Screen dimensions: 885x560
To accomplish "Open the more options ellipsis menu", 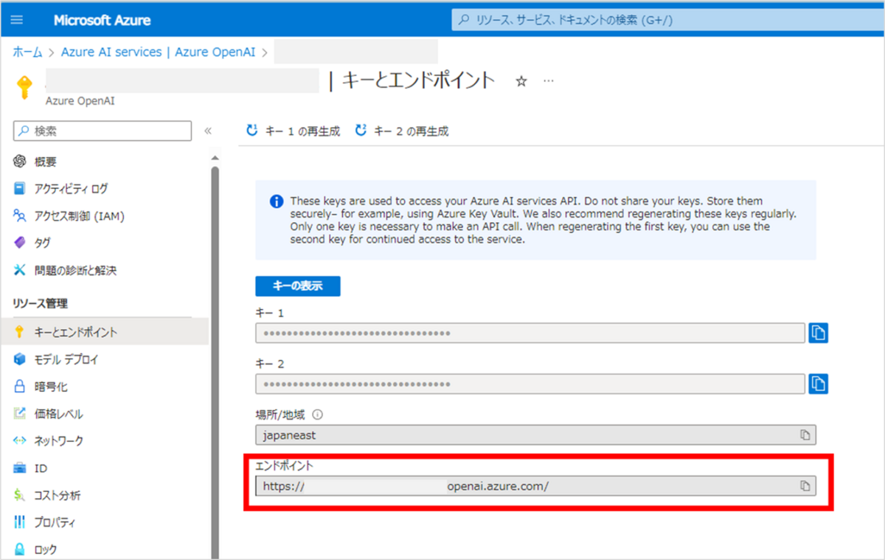I will (548, 80).
